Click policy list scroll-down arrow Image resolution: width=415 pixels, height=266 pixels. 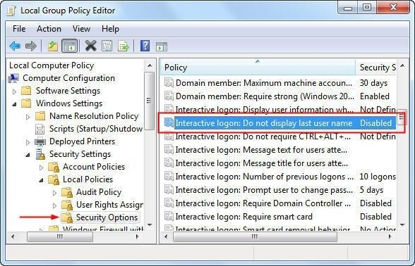click(402, 225)
